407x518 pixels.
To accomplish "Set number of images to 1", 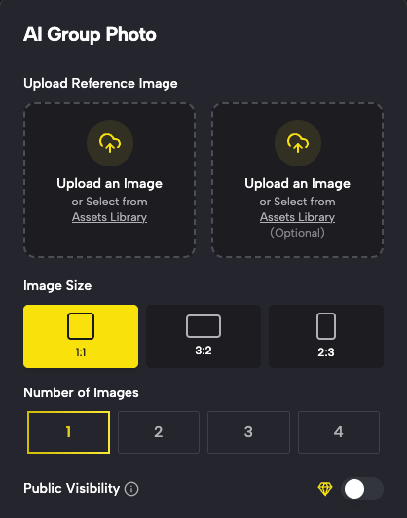I will (68, 432).
